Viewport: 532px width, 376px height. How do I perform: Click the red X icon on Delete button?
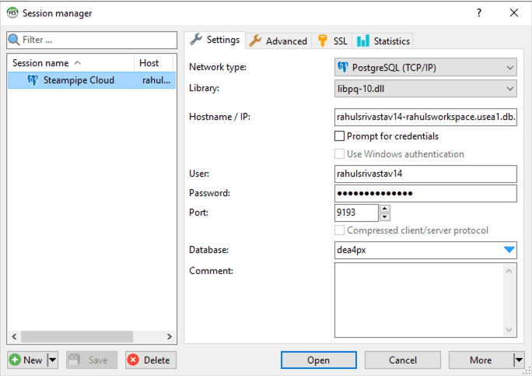click(x=133, y=360)
